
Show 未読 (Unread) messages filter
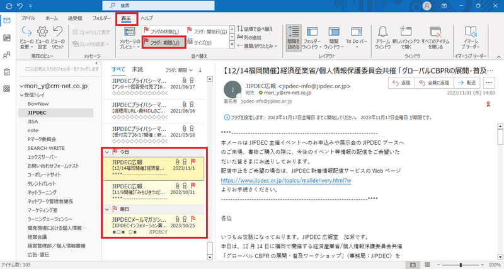coord(137,69)
